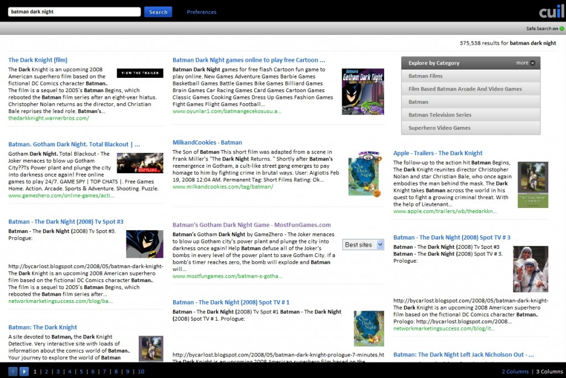This screenshot has height=378, width=566.
Task: Click the Battling game thumbnail
Action: click(x=140, y=163)
